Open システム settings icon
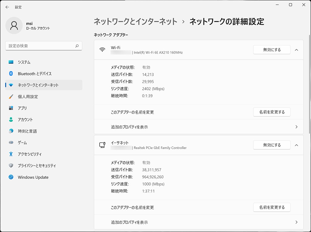The image size is (311, 232). click(11, 62)
